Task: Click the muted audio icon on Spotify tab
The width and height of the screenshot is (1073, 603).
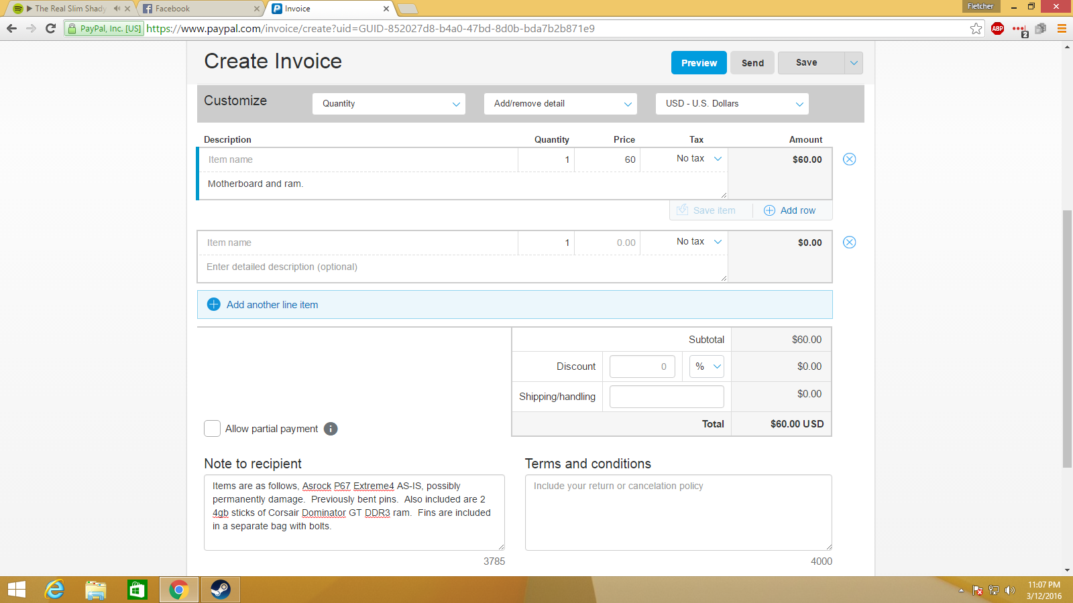Action: coord(117,9)
